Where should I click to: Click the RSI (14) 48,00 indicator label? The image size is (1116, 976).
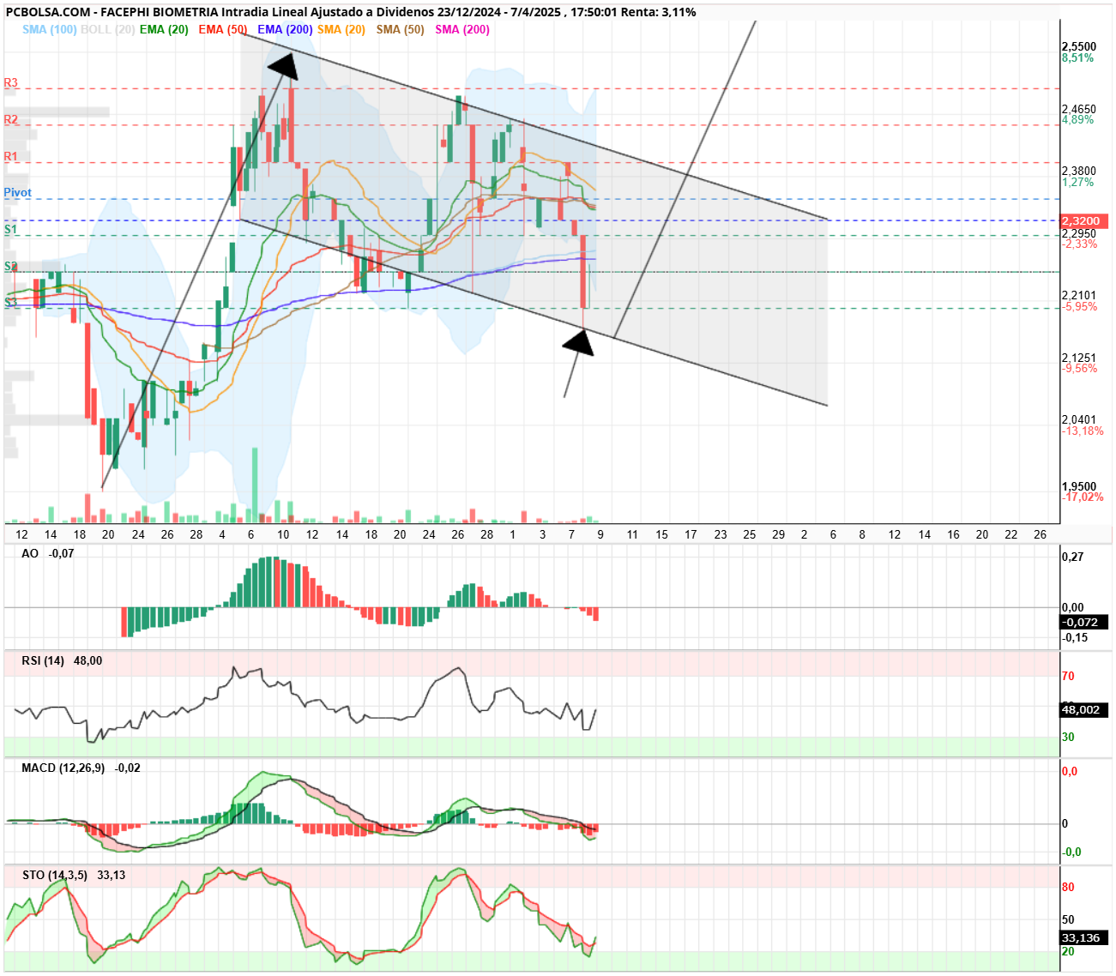(x=62, y=660)
